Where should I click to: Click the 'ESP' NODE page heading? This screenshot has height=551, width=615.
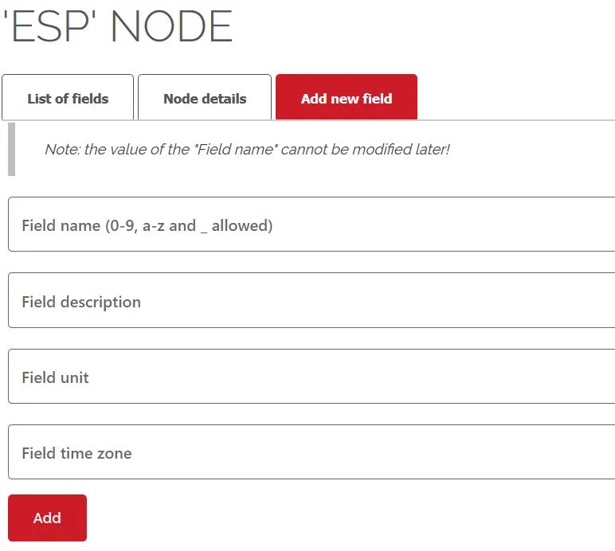click(118, 26)
